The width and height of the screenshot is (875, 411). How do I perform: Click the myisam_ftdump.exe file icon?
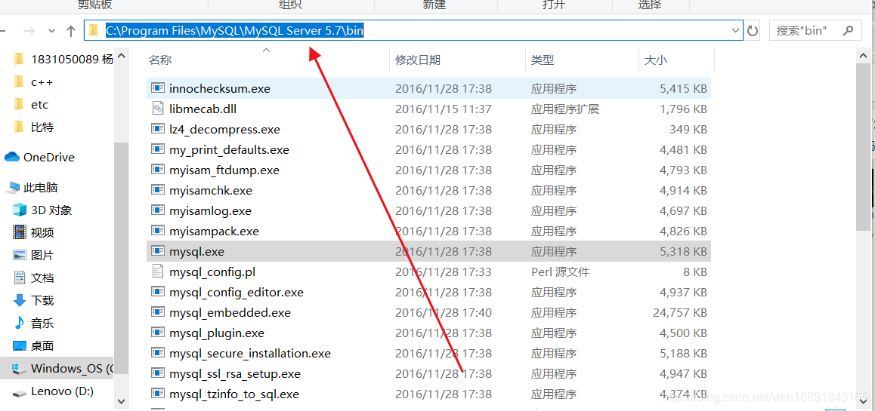[x=158, y=170]
